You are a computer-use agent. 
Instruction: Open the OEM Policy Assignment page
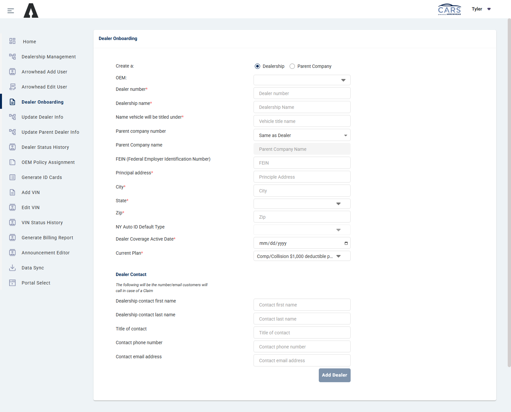coord(48,162)
